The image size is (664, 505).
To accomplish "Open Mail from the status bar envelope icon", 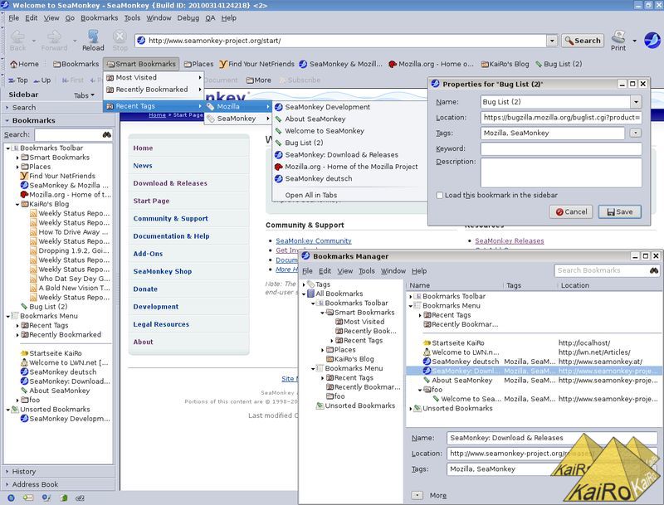I will [x=28, y=498].
